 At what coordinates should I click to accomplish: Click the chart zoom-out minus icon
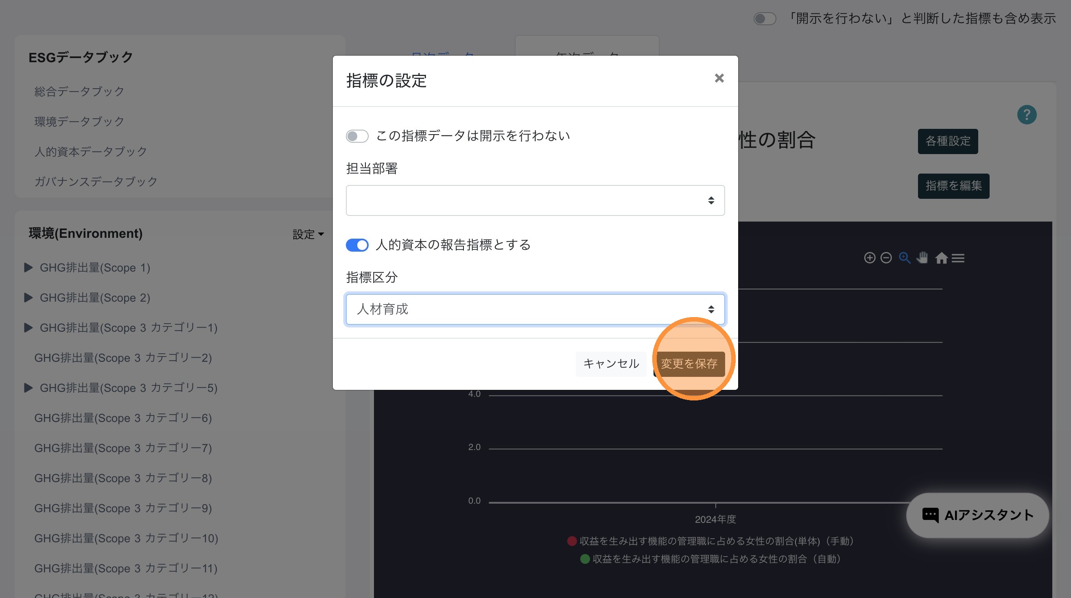(886, 258)
